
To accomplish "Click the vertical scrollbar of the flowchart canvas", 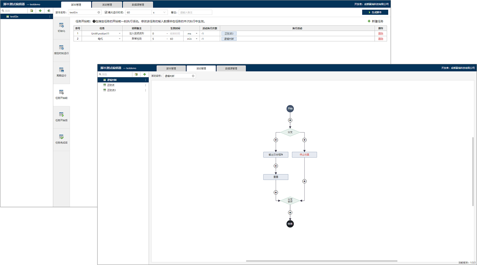I will coord(473,171).
